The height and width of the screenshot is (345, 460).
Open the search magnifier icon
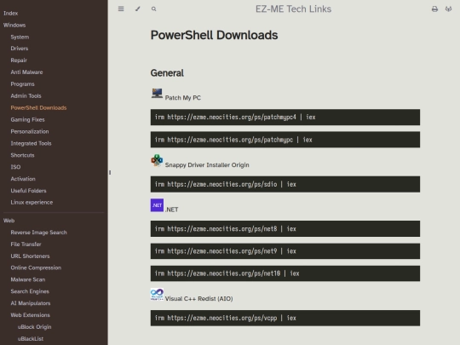click(153, 9)
